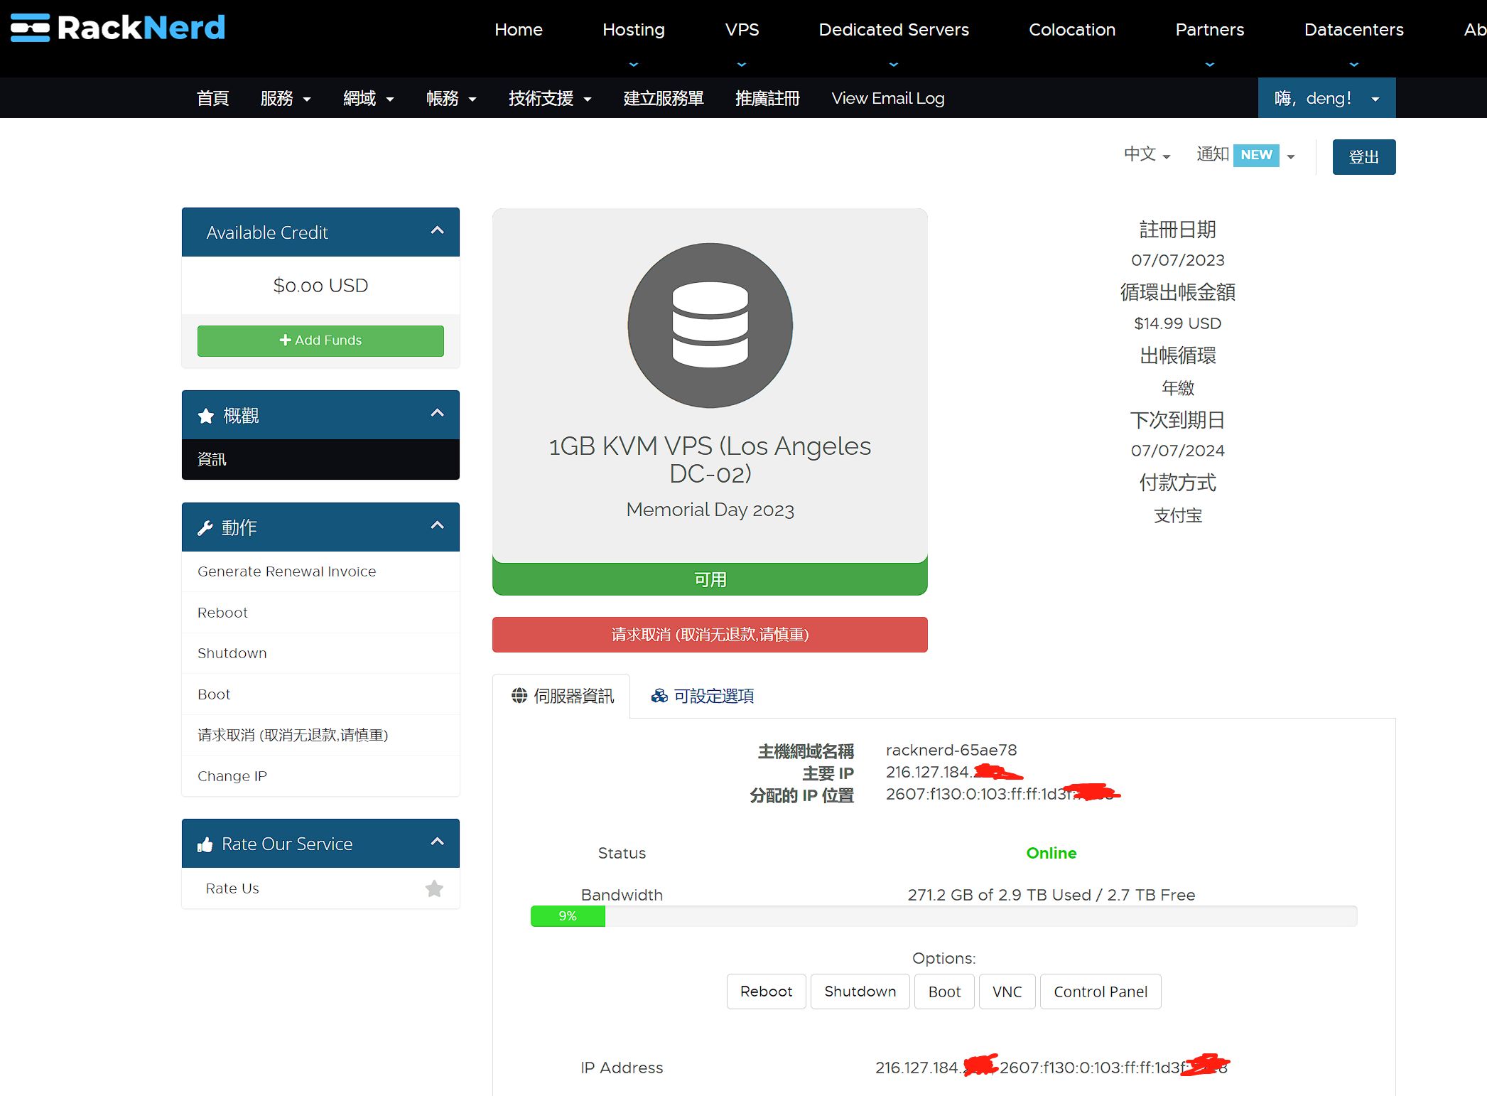Viewport: 1487px width, 1096px height.
Task: Click the globe icon on 伺服器資訊 tab
Action: point(519,696)
